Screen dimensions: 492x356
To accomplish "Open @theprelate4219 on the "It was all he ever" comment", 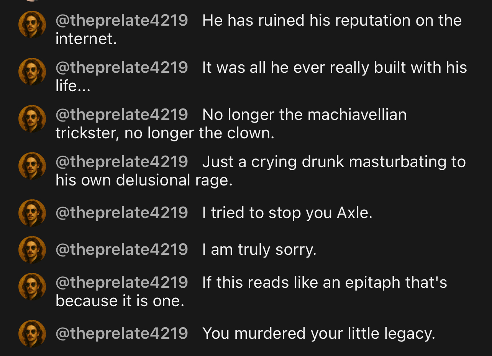I will (x=122, y=67).
